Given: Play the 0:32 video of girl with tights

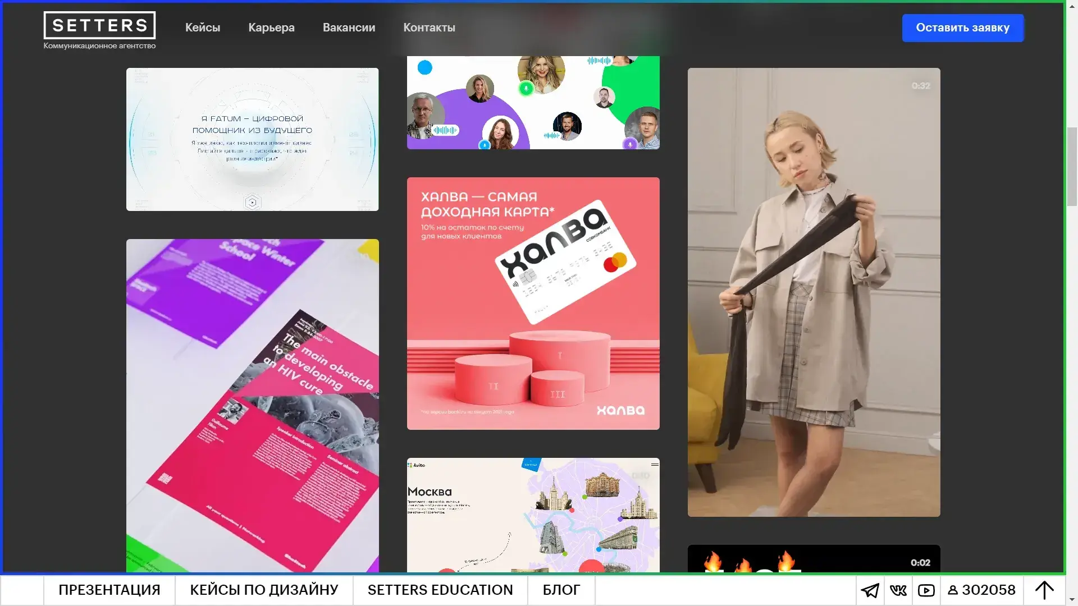Looking at the screenshot, I should click(x=814, y=292).
